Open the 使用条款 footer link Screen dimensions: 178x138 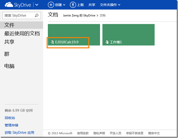point(83,133)
